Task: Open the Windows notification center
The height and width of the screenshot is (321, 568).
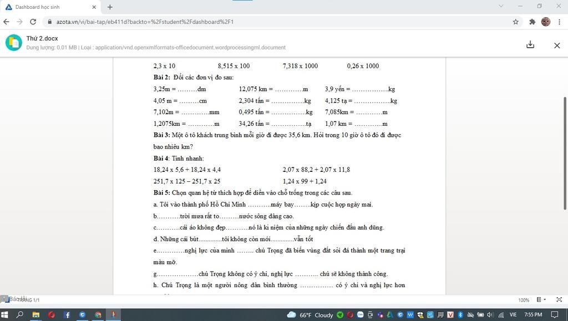Action: (554, 315)
